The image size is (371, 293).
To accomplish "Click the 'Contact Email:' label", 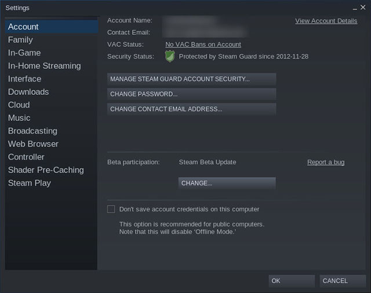I will click(129, 32).
